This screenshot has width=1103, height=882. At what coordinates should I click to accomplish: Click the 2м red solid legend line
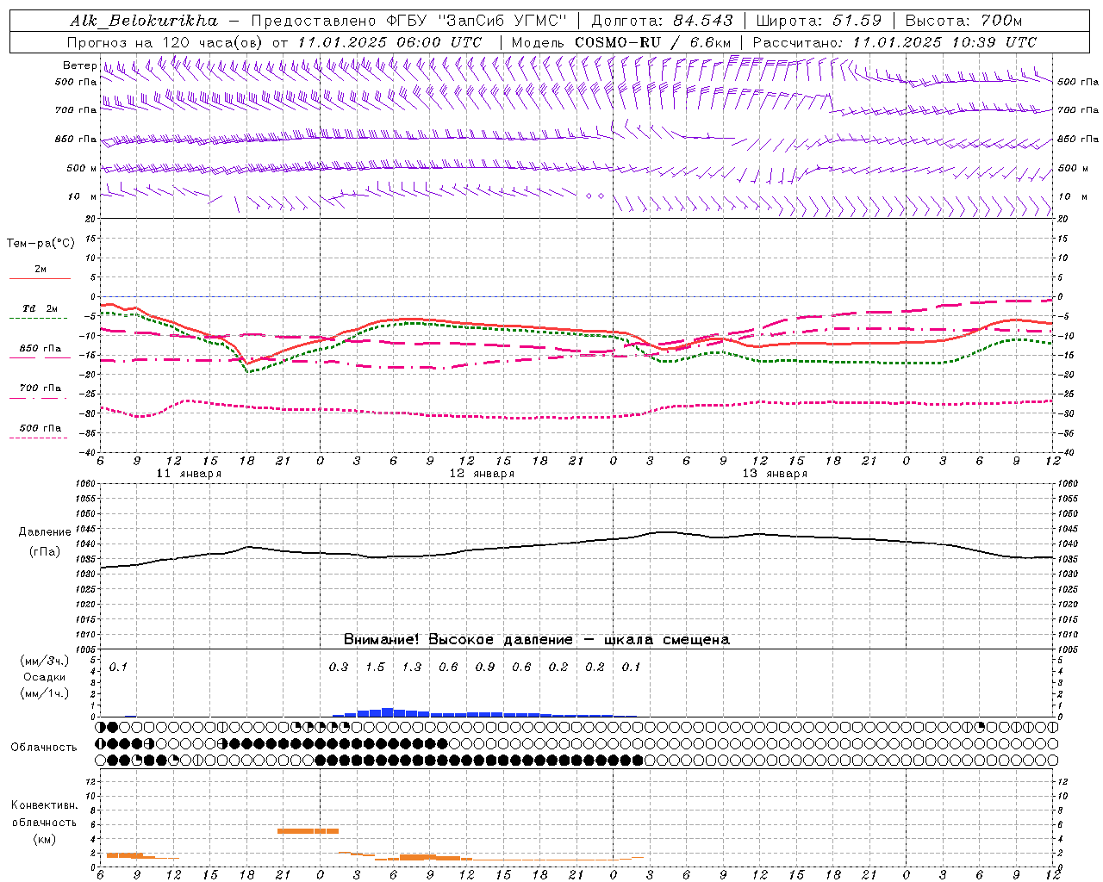41,278
